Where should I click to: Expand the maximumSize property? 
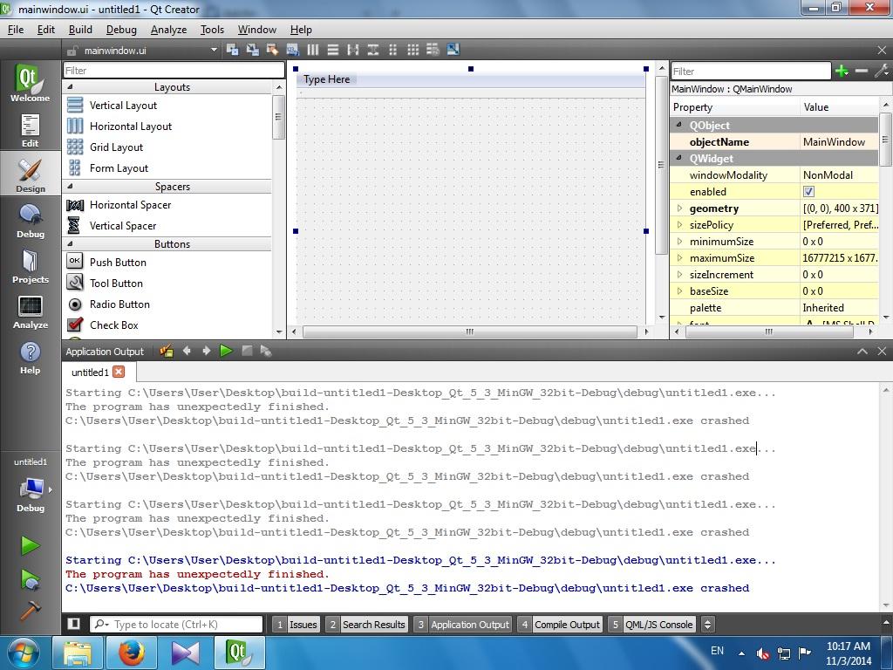click(678, 257)
